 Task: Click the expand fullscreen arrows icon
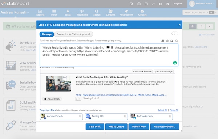tap(153, 4)
